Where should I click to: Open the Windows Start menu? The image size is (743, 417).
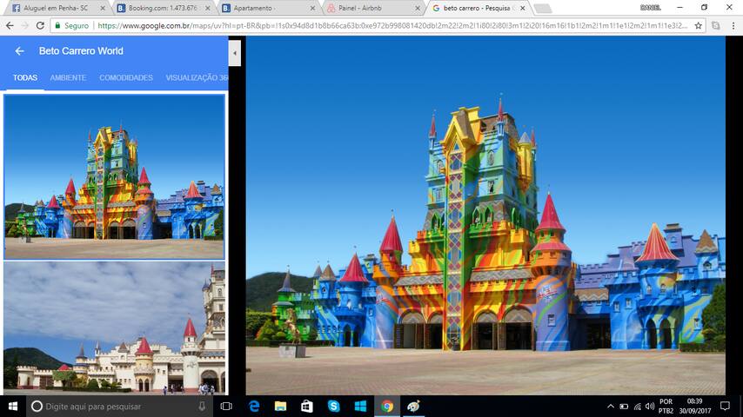13,406
